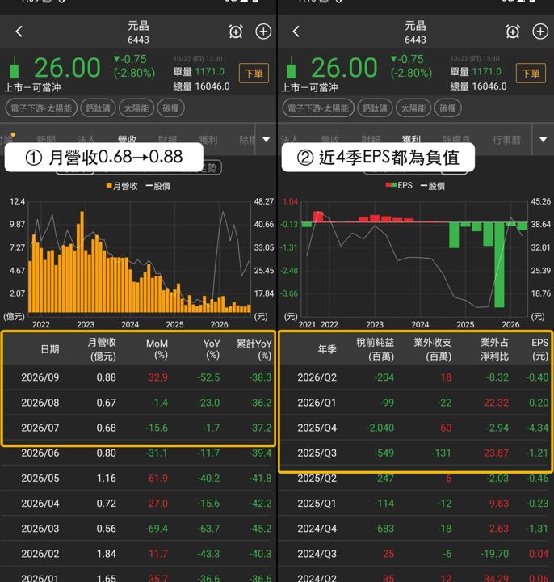
Task: Tap pre-tax value -2,040 for 2025/Q4
Action: pyautogui.click(x=380, y=428)
